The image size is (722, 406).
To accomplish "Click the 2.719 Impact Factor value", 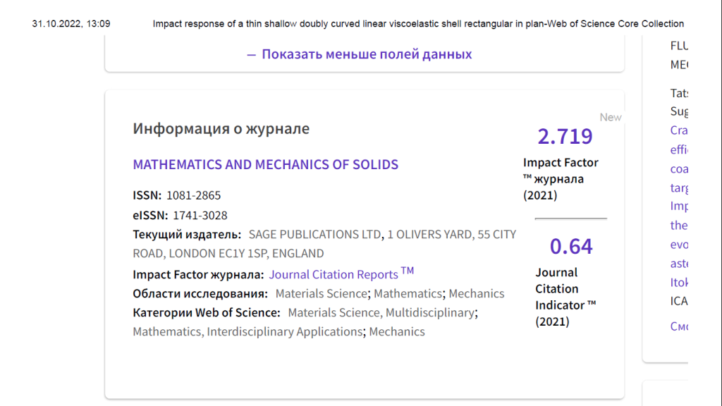I will pyautogui.click(x=565, y=136).
